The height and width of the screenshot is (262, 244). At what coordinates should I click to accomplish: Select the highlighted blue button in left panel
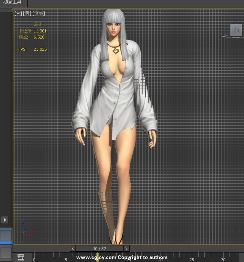pyautogui.click(x=5, y=235)
